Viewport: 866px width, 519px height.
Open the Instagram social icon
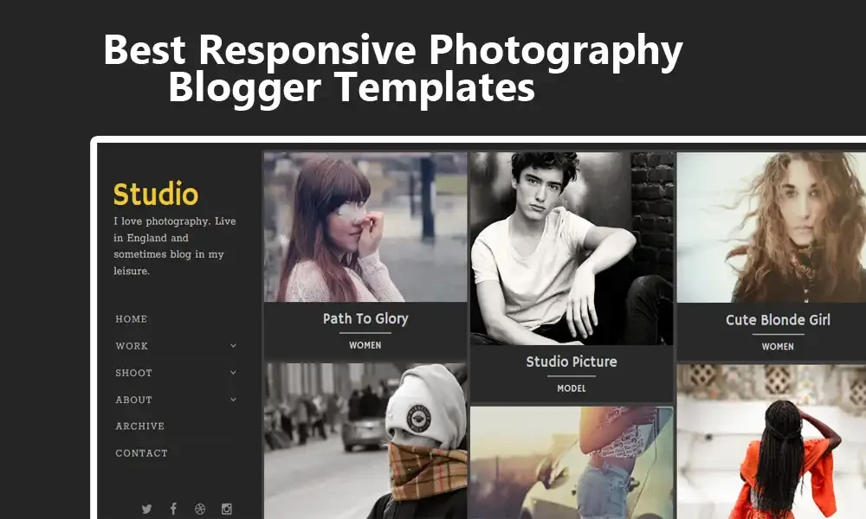[x=226, y=509]
